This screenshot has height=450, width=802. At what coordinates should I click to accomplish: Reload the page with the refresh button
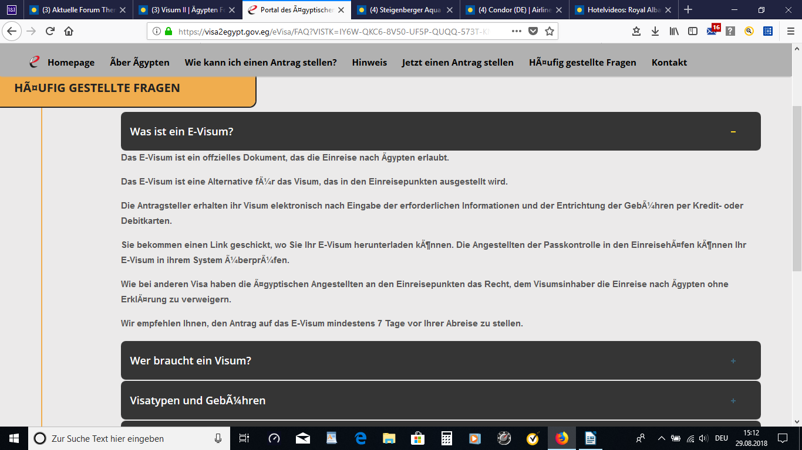(50, 31)
